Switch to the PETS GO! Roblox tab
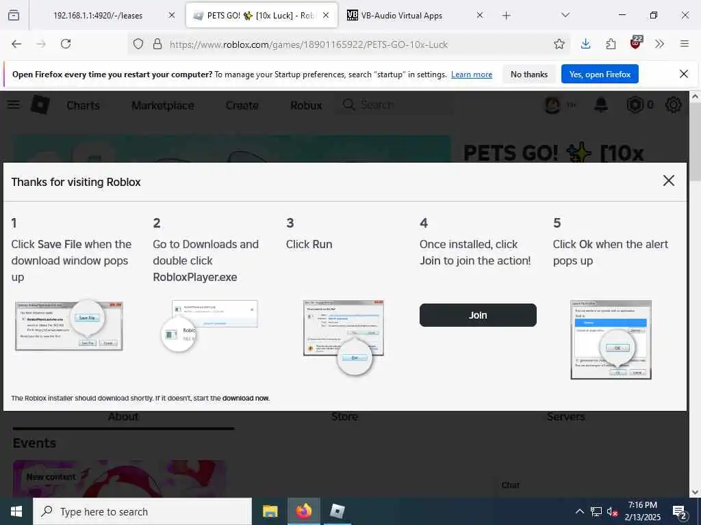Viewport: 701px width, 525px height. click(262, 16)
